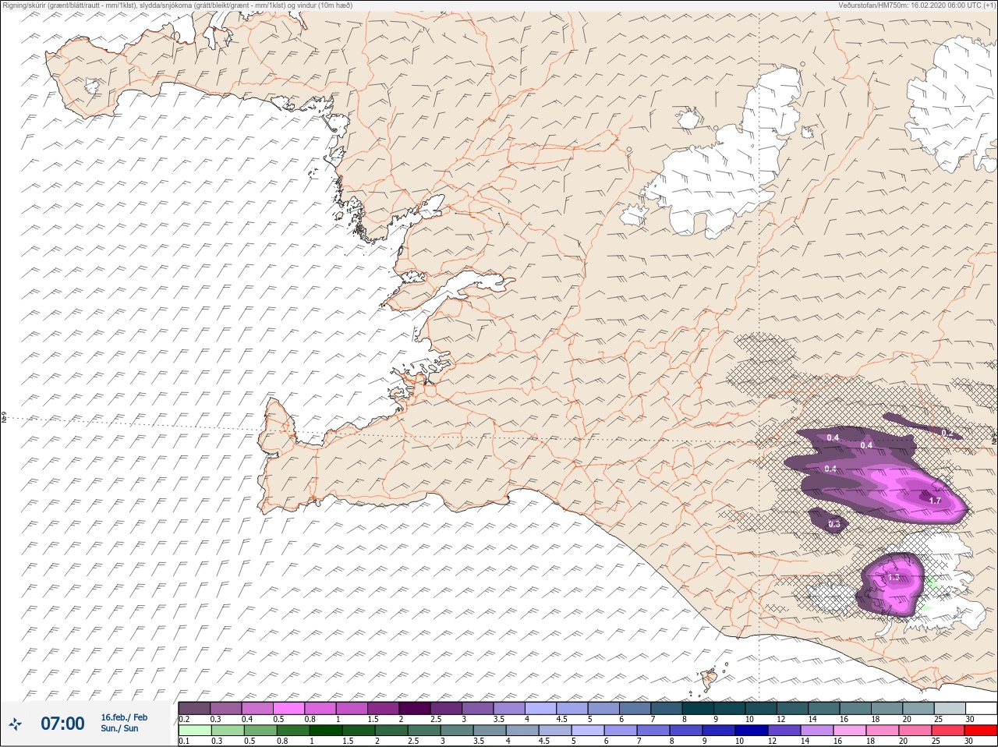Click the bottom-row legend label 0.1
998x747 pixels.
pyautogui.click(x=184, y=742)
